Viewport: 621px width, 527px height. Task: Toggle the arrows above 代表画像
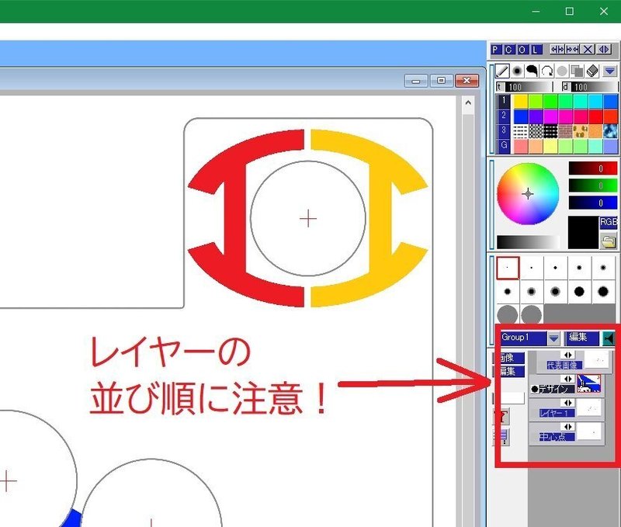568,355
